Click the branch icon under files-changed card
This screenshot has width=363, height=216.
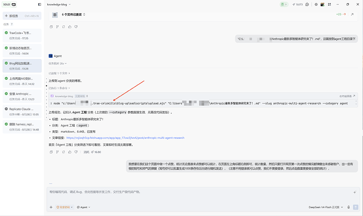57,27
